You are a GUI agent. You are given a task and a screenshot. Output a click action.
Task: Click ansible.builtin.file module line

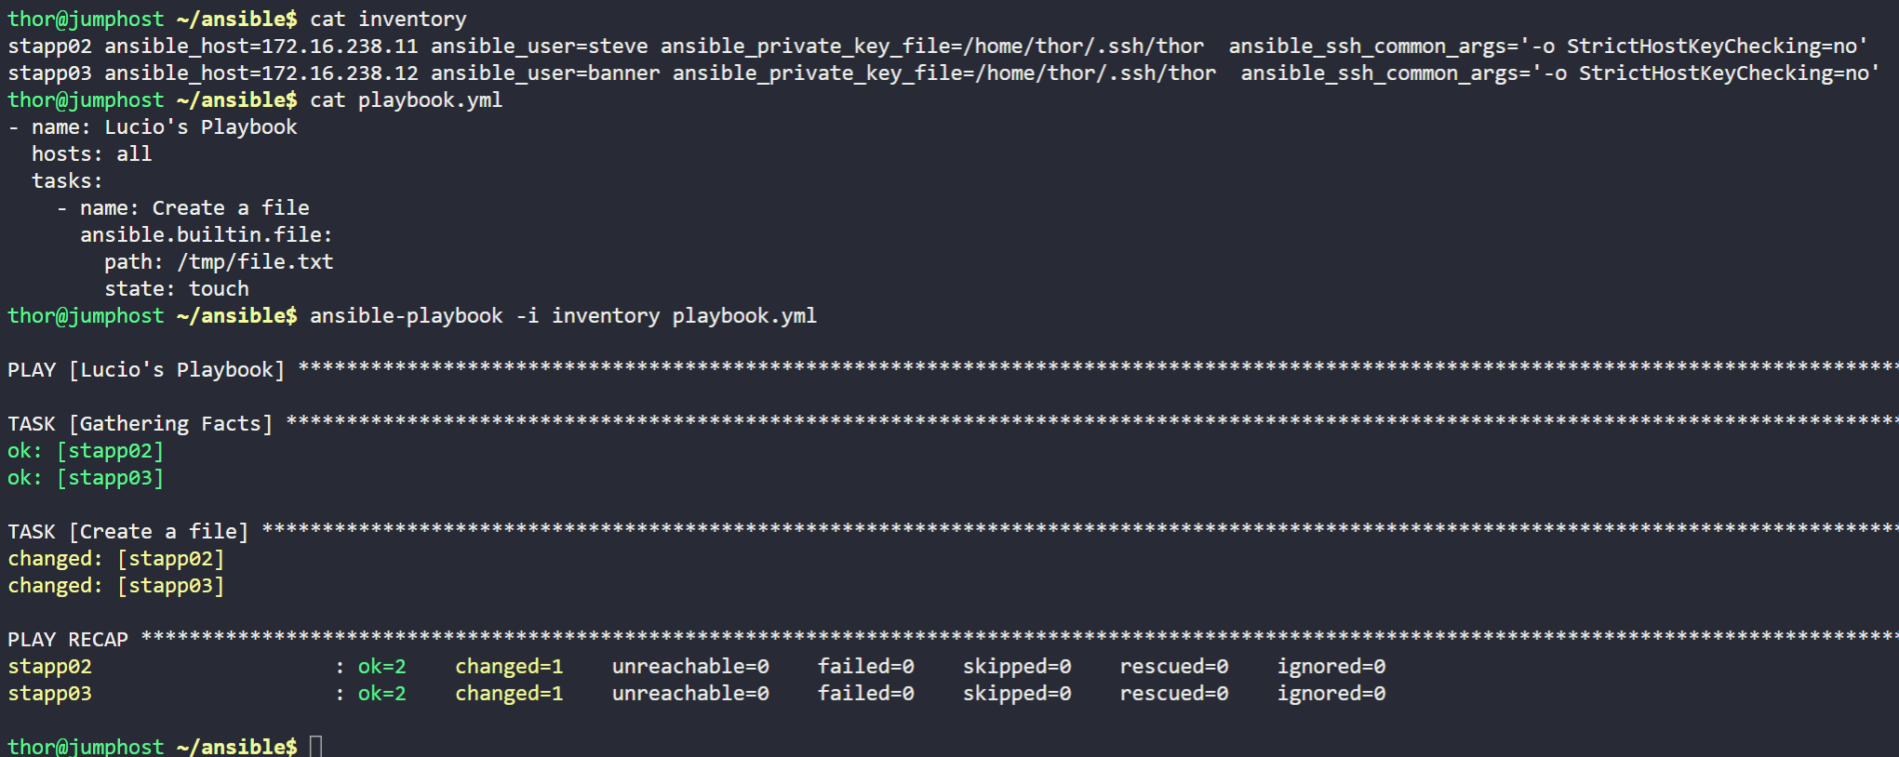pos(207,235)
